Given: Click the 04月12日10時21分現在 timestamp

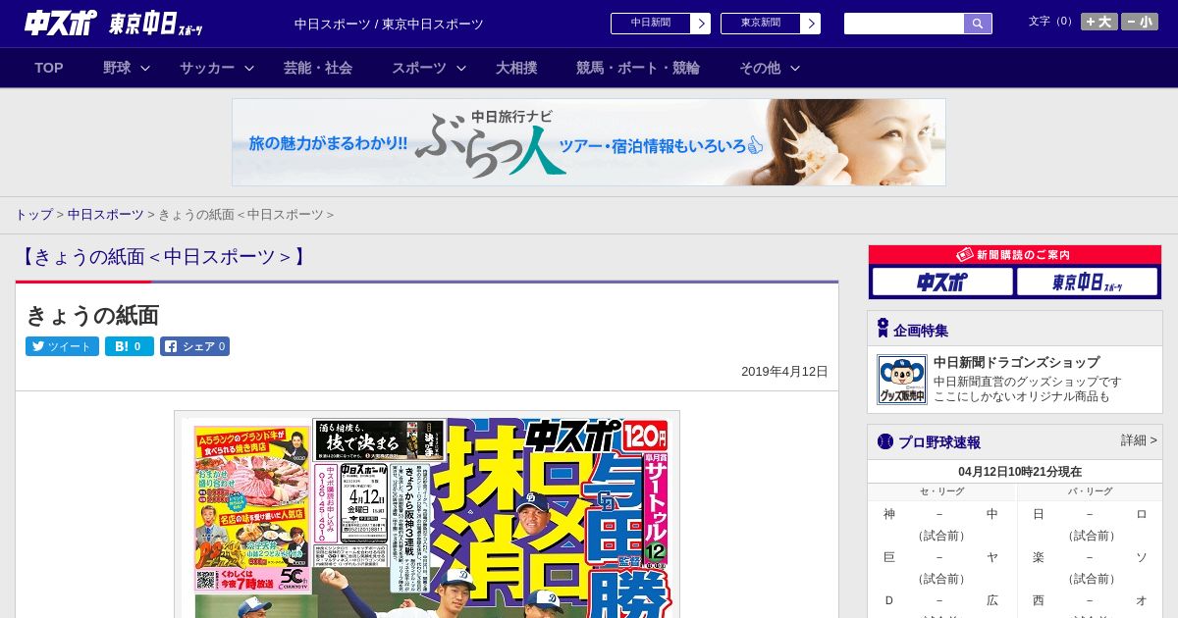Looking at the screenshot, I should [1020, 472].
